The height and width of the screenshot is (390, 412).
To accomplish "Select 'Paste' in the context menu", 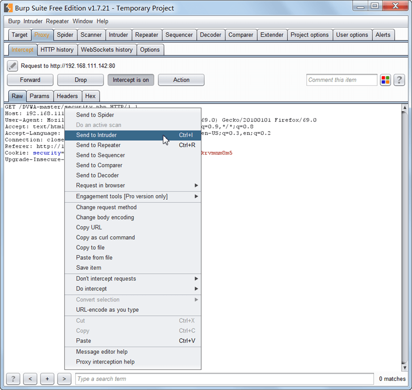I will 133,341.
